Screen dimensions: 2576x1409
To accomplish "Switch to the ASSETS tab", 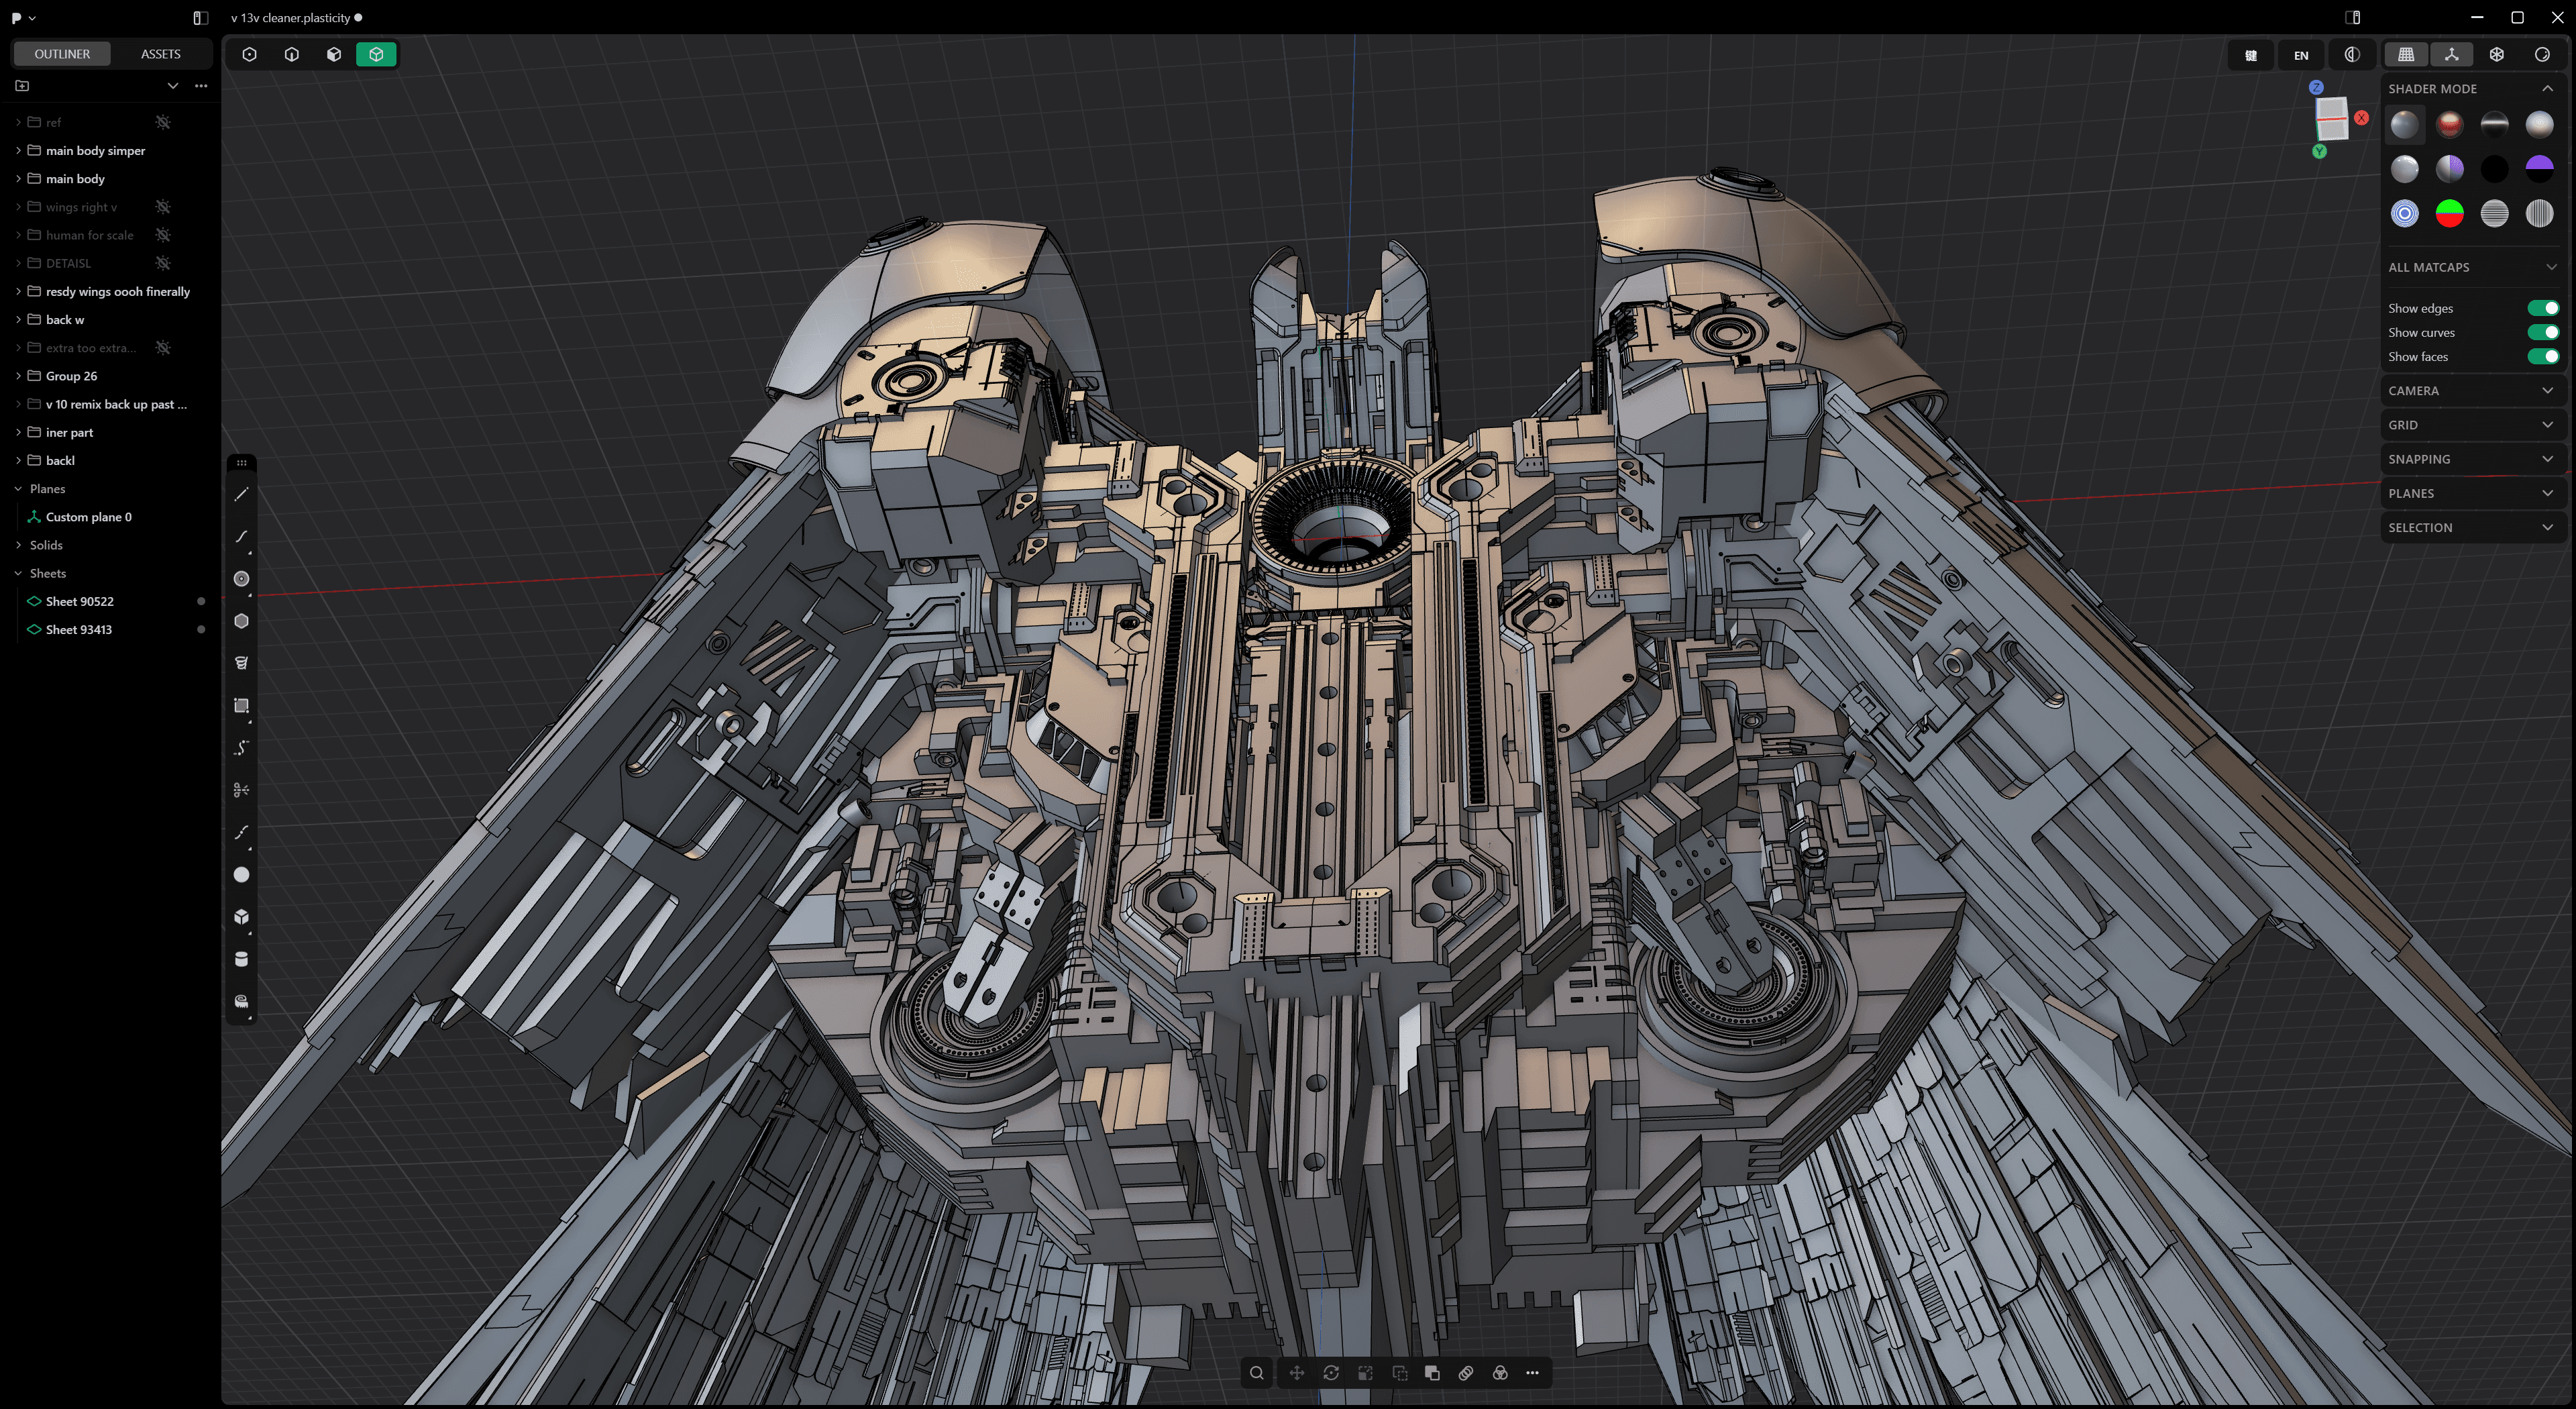I will coord(160,54).
